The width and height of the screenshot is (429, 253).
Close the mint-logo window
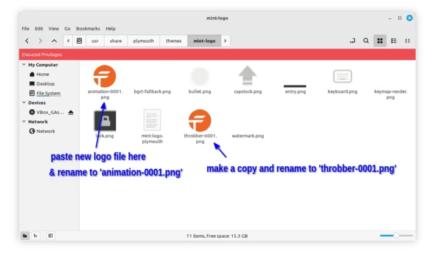(409, 18)
